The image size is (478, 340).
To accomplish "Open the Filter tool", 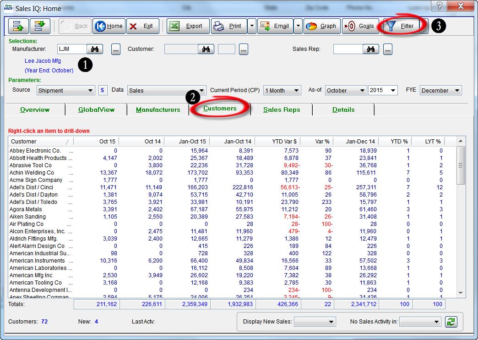I will tap(401, 26).
